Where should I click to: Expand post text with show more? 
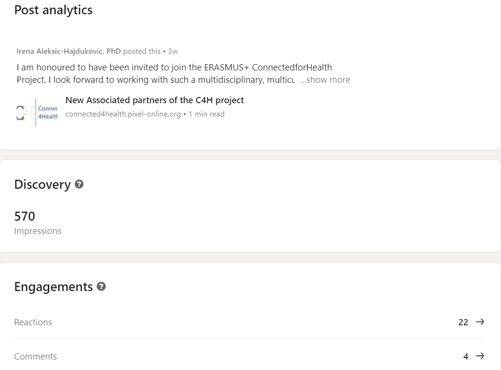[325, 79]
